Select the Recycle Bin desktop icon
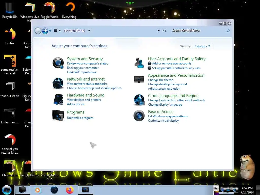This screenshot has width=260, height=195. pos(10,10)
